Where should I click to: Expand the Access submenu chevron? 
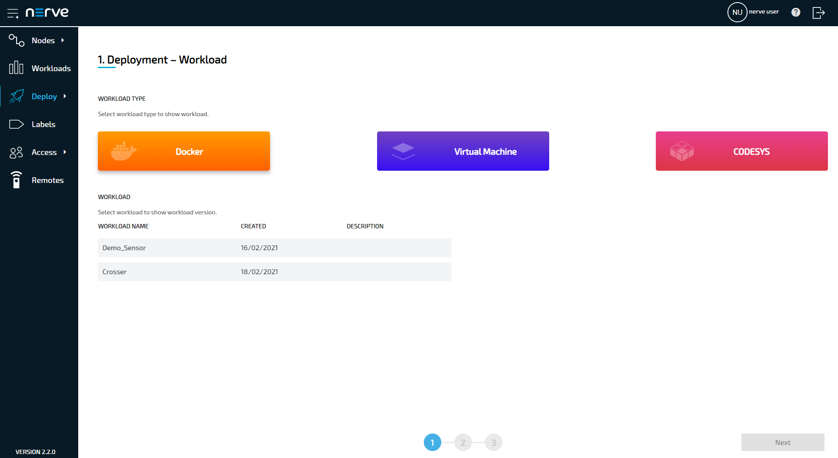65,152
